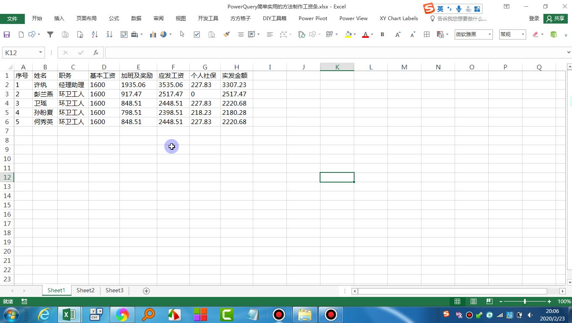This screenshot has width=572, height=323.
Task: Zoom out with minus button
Action: (x=501, y=302)
